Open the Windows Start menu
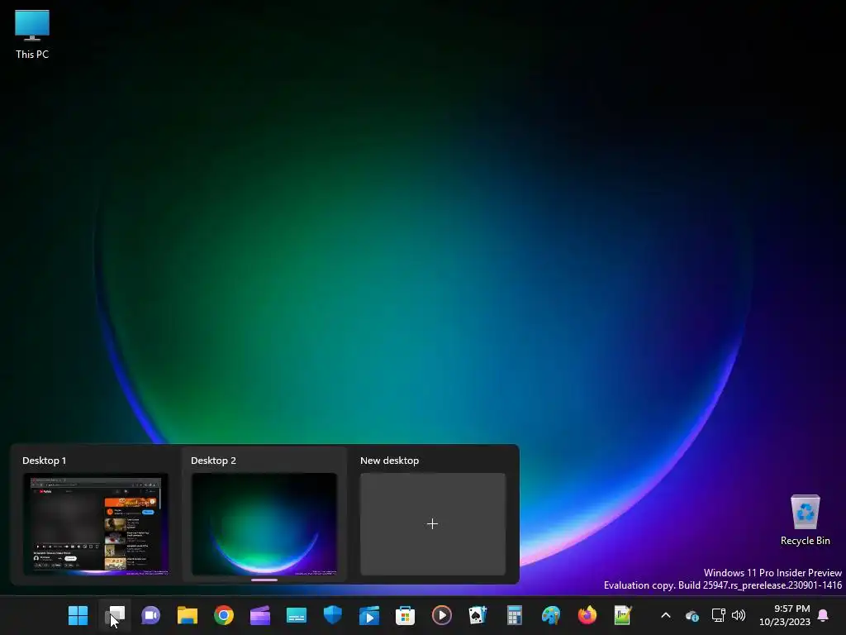 pyautogui.click(x=78, y=615)
